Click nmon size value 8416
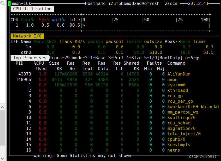Screen dimensions: 221x161 (57, 79)
